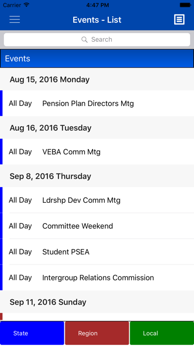Tap the list view icon
Image resolution: width=194 pixels, height=346 pixels.
(x=179, y=20)
